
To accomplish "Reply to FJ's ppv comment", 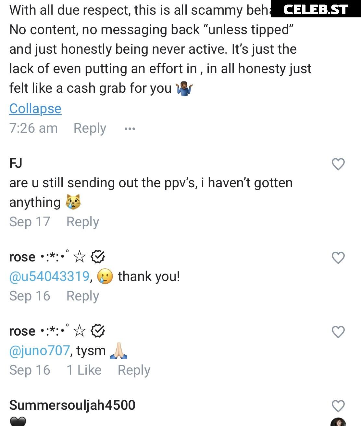I will point(82,222).
